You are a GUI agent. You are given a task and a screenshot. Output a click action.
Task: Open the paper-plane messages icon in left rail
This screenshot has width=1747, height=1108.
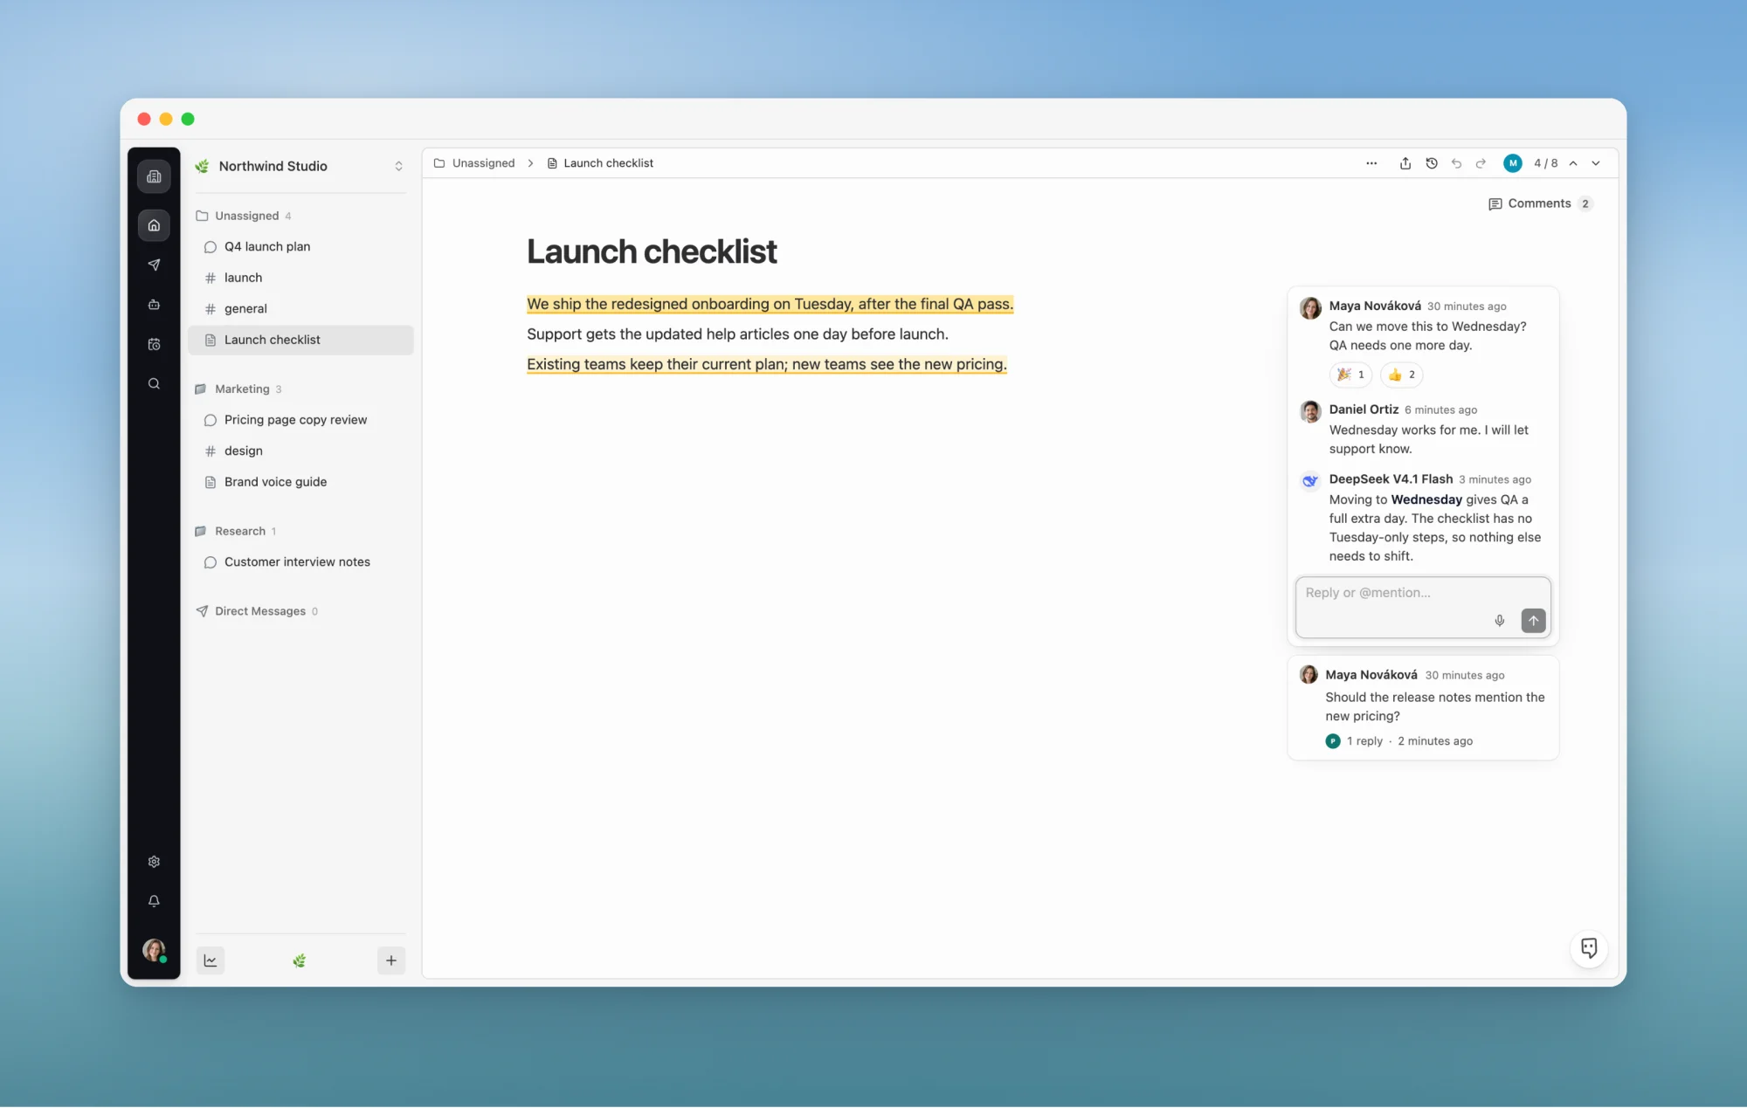point(154,265)
